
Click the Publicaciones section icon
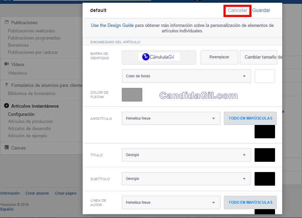pyautogui.click(x=6, y=22)
